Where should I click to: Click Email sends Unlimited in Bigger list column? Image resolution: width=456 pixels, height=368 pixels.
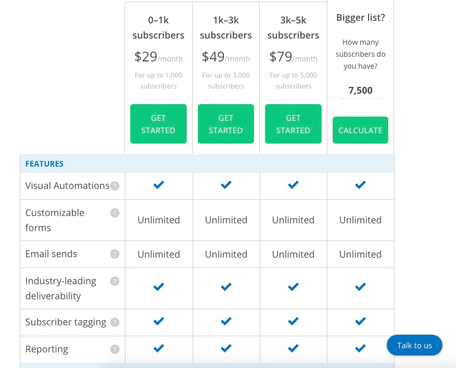coord(360,254)
